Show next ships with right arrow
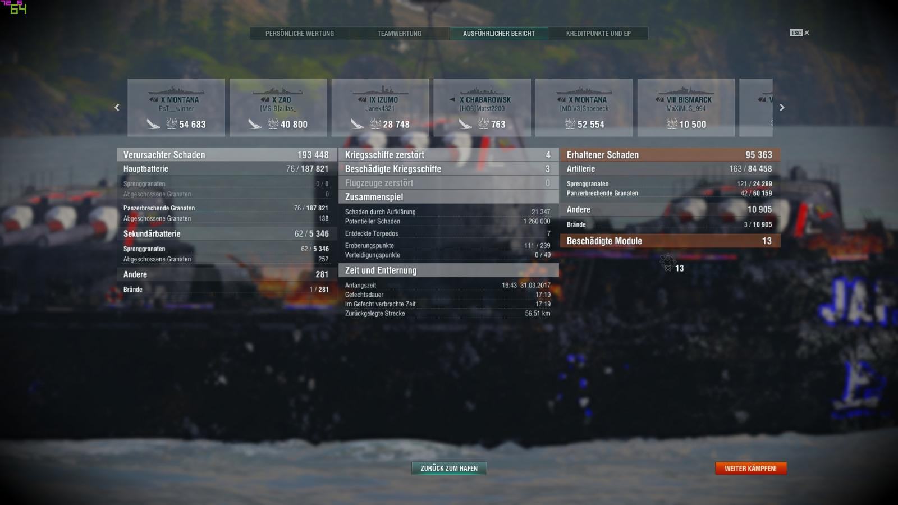 [x=782, y=108]
